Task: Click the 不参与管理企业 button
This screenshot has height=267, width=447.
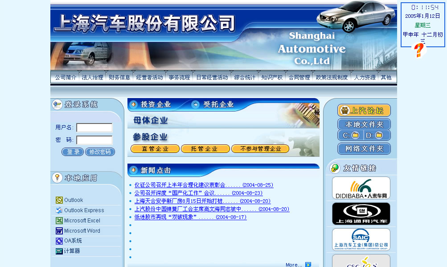Action: (x=260, y=148)
